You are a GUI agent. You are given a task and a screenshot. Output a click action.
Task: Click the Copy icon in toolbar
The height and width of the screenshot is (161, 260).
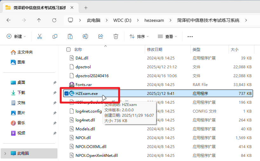point(55,36)
